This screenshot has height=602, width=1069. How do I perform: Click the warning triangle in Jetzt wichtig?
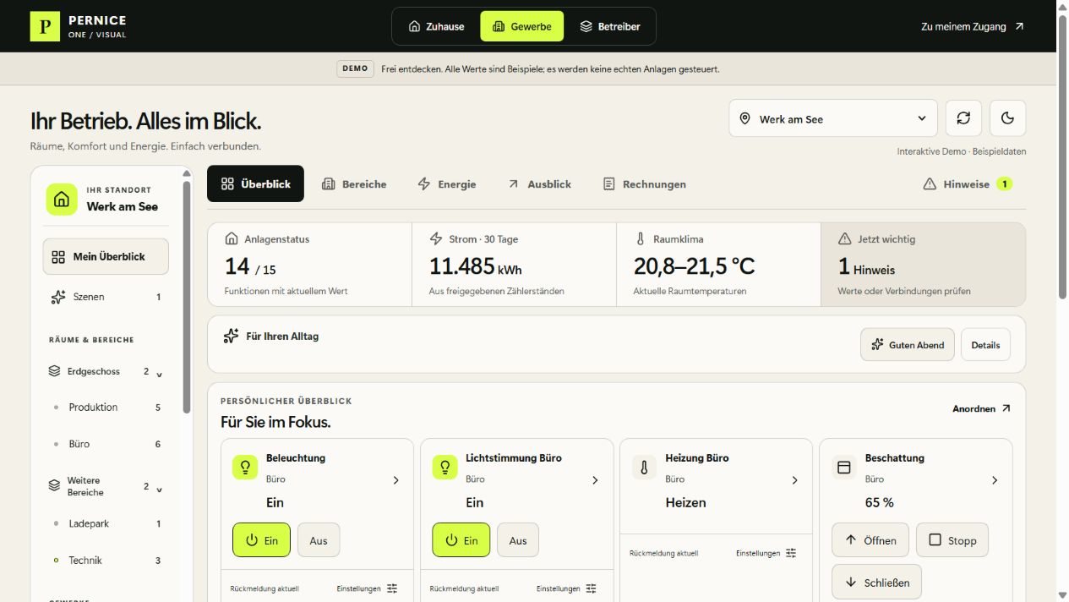pos(844,238)
